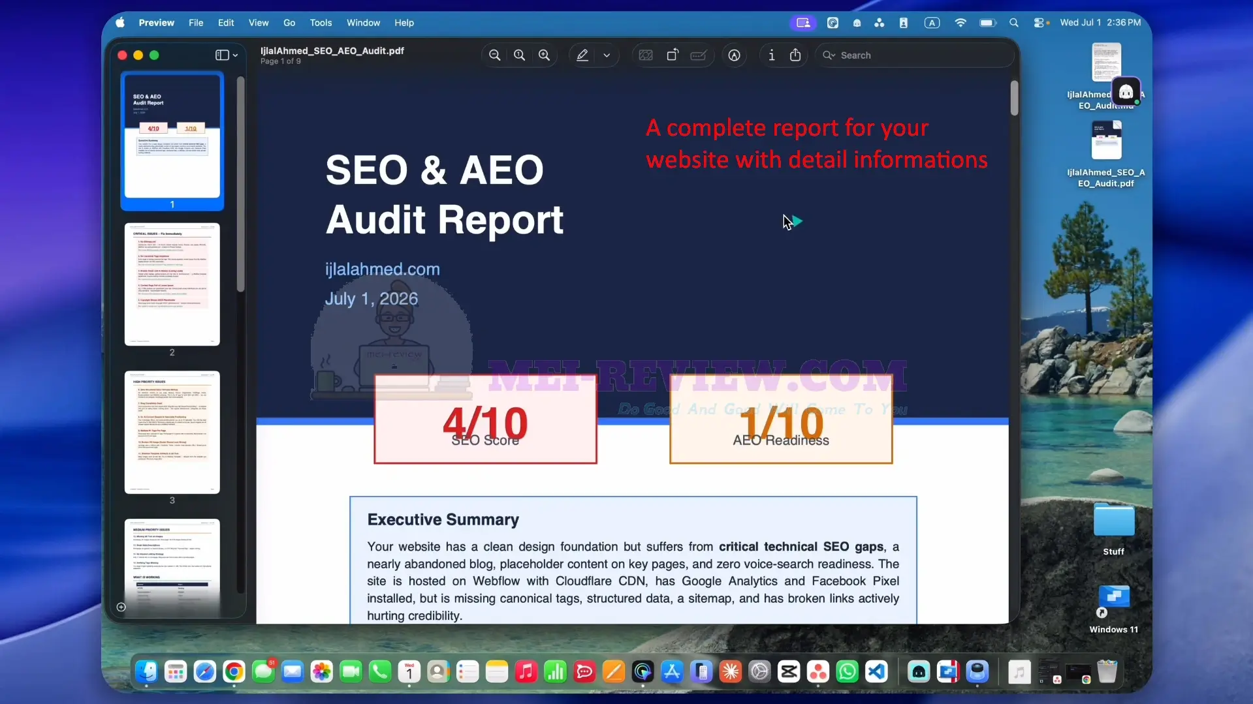This screenshot has width=1253, height=704.
Task: Open Numbers from the Dock
Action: [555, 671]
